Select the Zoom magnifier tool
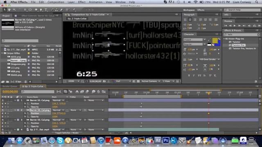262x147 pixels. tap(14, 10)
